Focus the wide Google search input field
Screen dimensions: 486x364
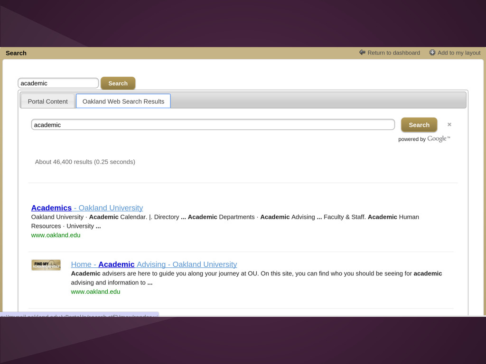(213, 125)
